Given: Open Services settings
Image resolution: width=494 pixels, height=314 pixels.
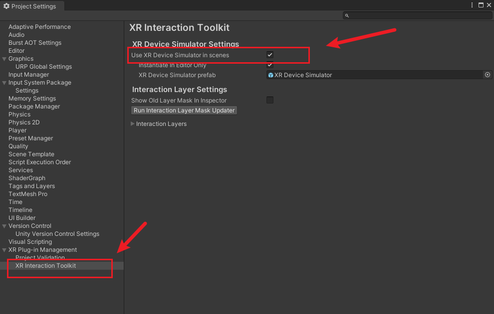Looking at the screenshot, I should coord(21,170).
